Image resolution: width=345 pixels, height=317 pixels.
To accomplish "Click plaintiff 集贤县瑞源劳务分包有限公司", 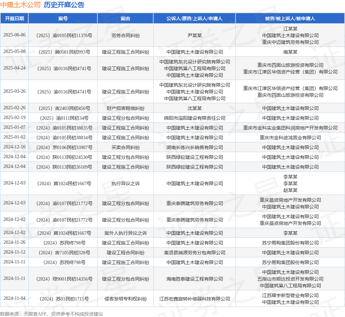I will coord(194,253).
